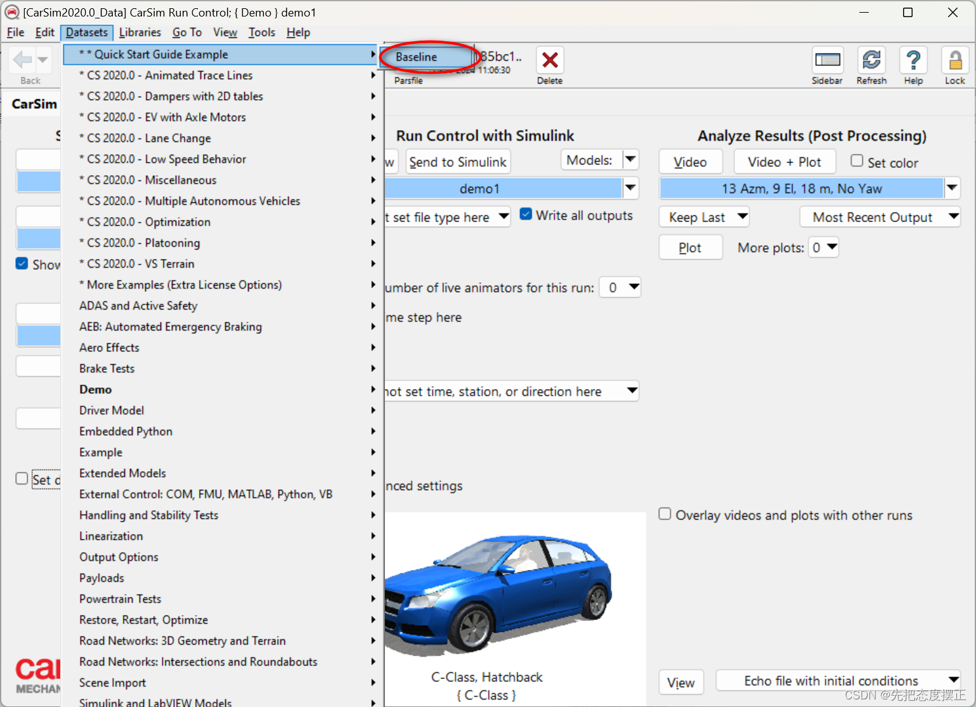The width and height of the screenshot is (976, 707).
Task: Click the Refresh icon
Action: coord(871,60)
